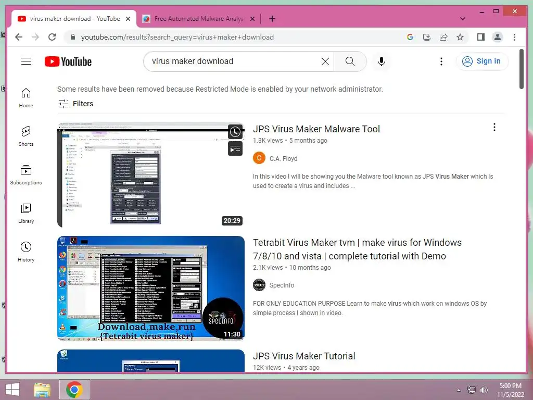
Task: Switch to virus maker download YouTube tab
Action: pyautogui.click(x=74, y=19)
